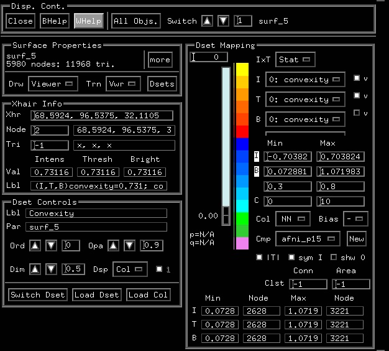Click the Dim value field 0.5

point(73,269)
